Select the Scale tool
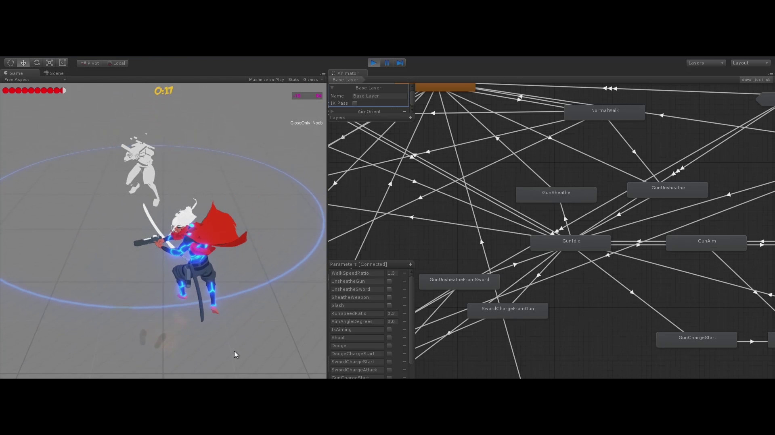Screen dimensions: 775x435 coord(49,62)
